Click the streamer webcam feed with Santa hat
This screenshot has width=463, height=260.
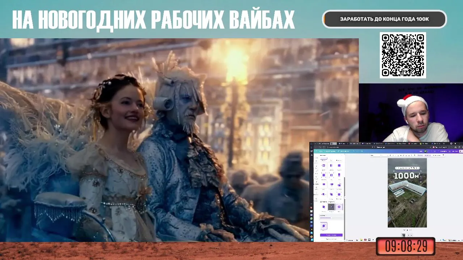pos(411,113)
